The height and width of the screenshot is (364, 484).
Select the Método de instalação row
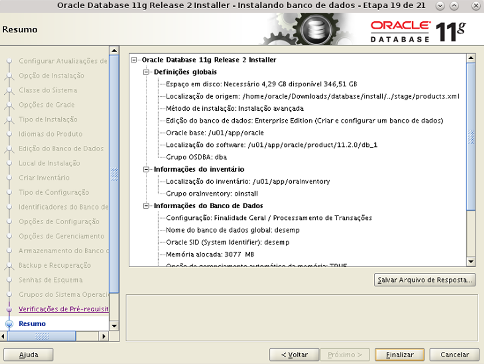tap(235, 108)
